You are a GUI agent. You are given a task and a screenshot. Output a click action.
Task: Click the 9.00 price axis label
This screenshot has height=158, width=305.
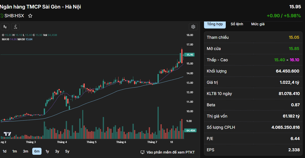(x=190, y=121)
